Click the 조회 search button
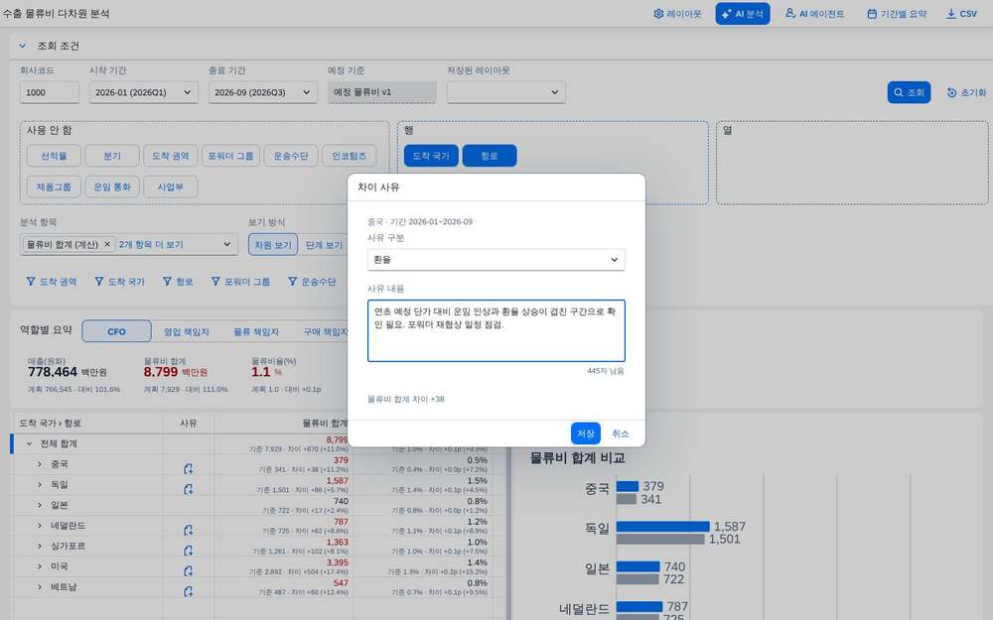Screen dimensions: 993x620 (909, 92)
